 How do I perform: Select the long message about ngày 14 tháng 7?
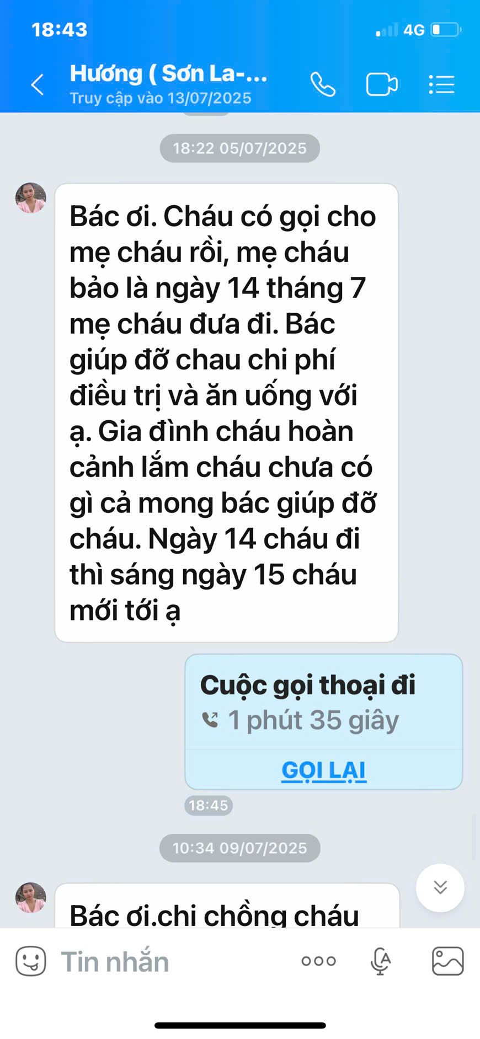tap(226, 413)
